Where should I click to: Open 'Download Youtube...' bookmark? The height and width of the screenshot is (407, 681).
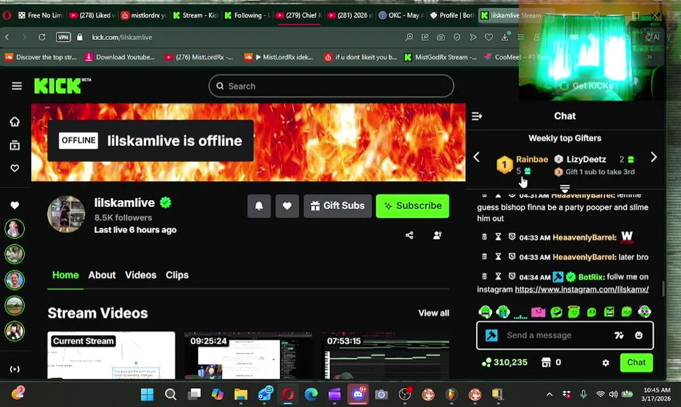click(x=120, y=57)
